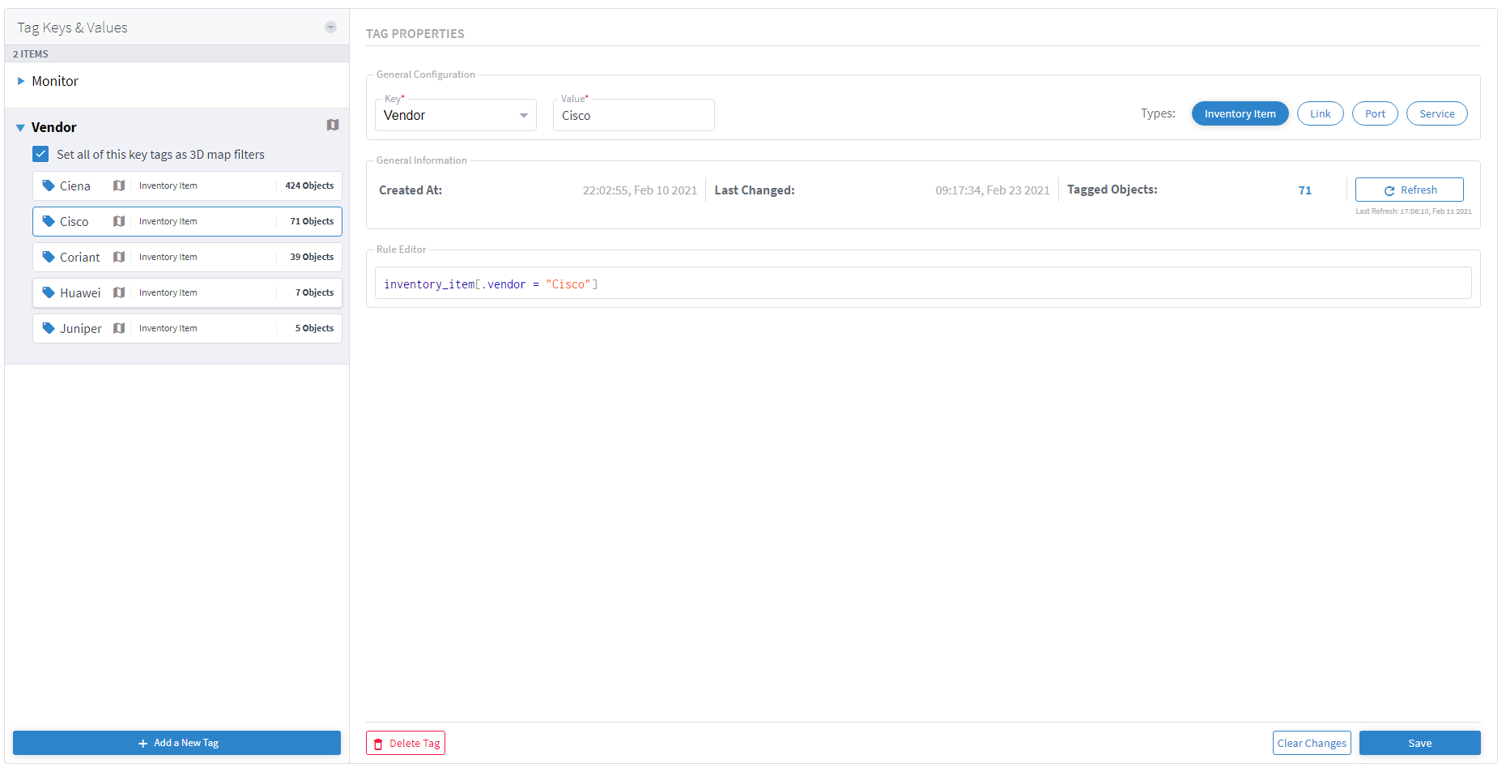The height and width of the screenshot is (772, 1506).
Task: Click the map icon beside the Vendor key
Action: click(x=332, y=126)
